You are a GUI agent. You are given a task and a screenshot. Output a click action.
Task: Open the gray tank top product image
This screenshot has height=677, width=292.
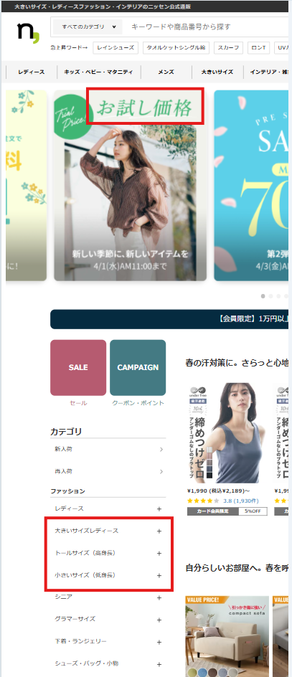click(227, 433)
